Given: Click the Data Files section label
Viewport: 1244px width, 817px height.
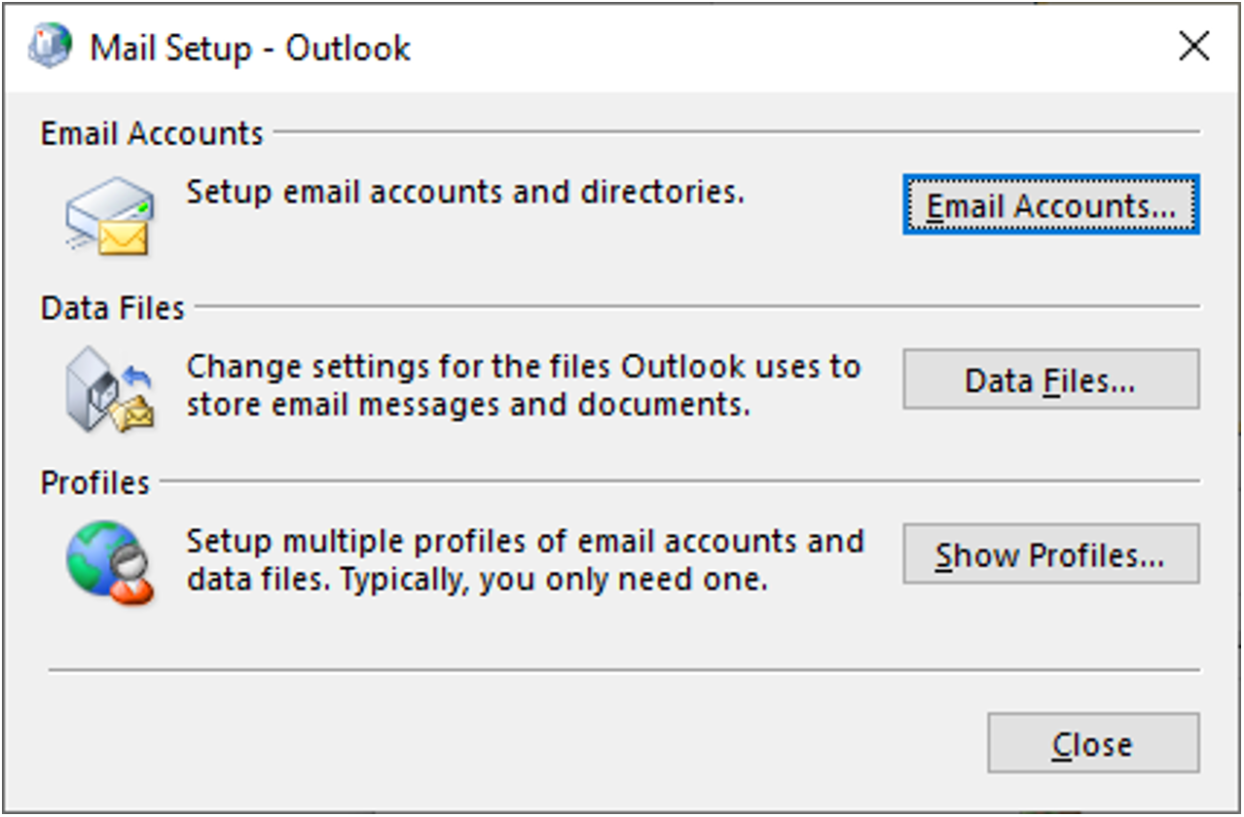Looking at the screenshot, I should (x=112, y=307).
